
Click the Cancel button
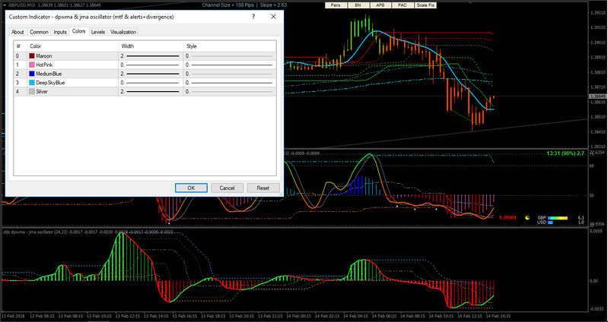pyautogui.click(x=227, y=188)
